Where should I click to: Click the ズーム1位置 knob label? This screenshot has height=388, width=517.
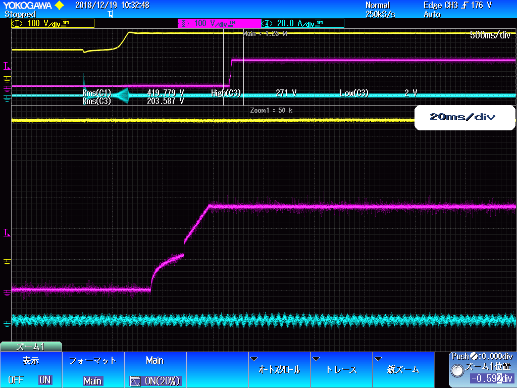(488, 367)
